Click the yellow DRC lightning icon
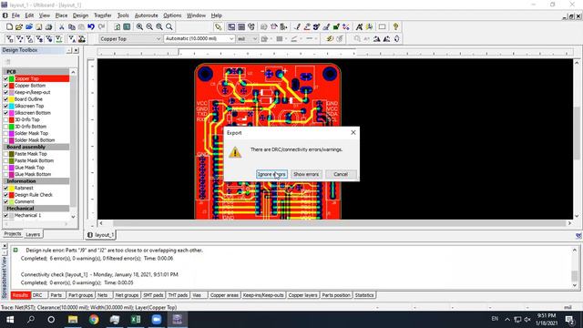Viewport: 583px width, 328px height. (x=329, y=38)
